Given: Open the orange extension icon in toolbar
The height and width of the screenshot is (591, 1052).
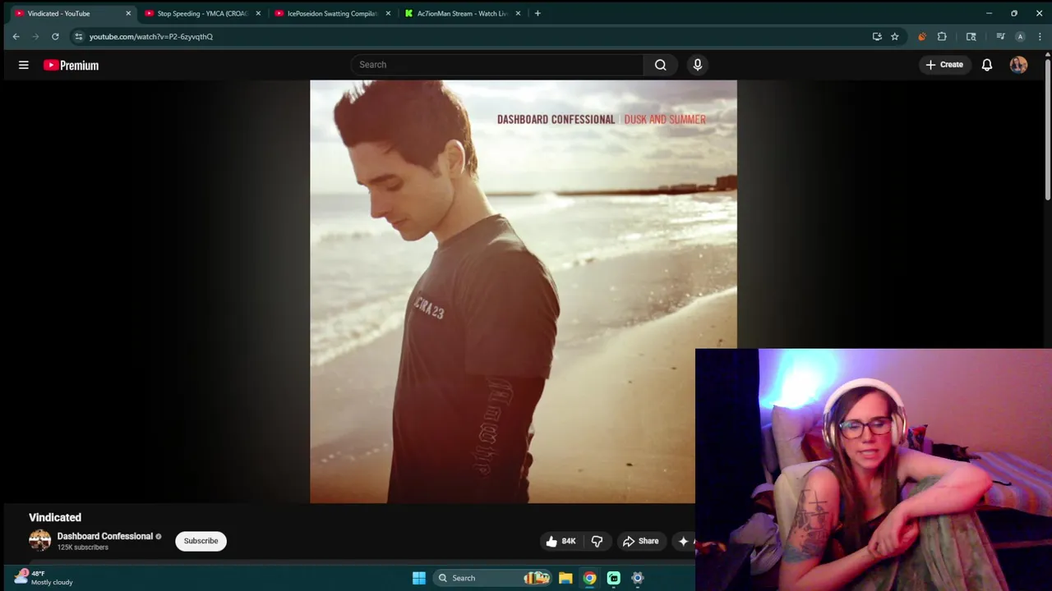Looking at the screenshot, I should click(x=921, y=36).
